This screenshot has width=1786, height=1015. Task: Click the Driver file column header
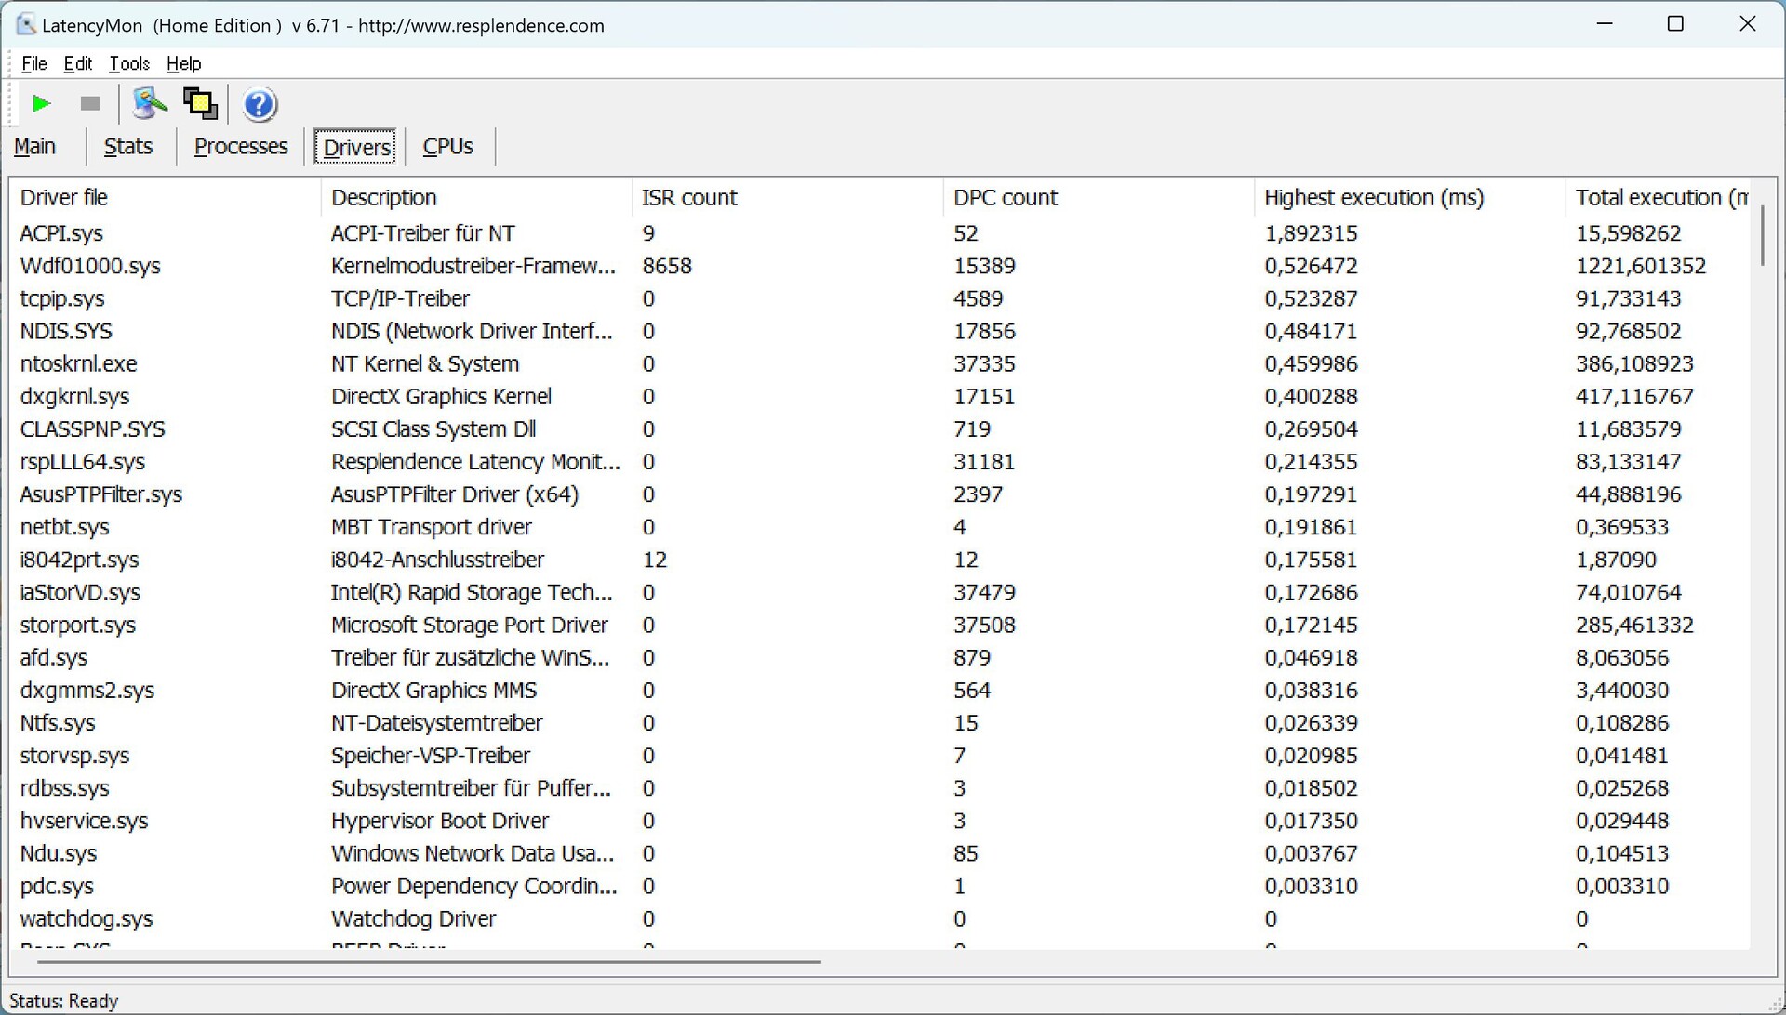[x=64, y=197]
